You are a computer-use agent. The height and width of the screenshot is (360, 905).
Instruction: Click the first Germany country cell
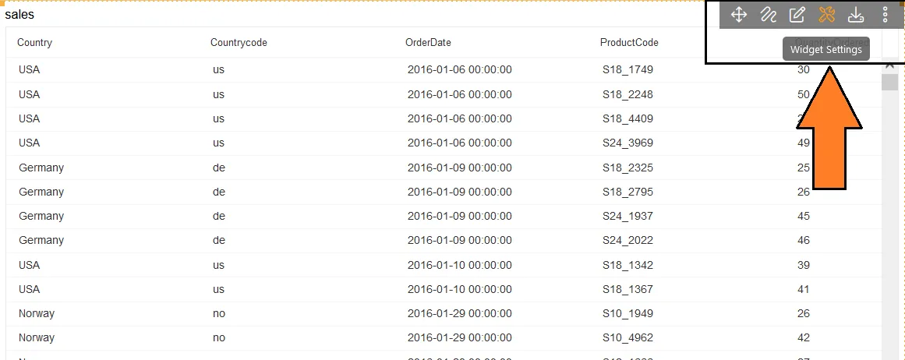pos(41,168)
